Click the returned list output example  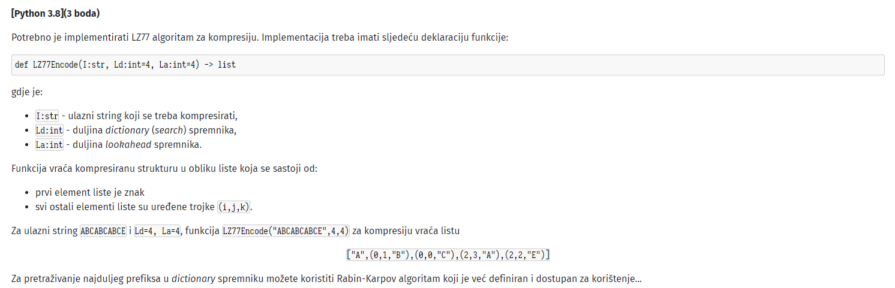coord(447,255)
